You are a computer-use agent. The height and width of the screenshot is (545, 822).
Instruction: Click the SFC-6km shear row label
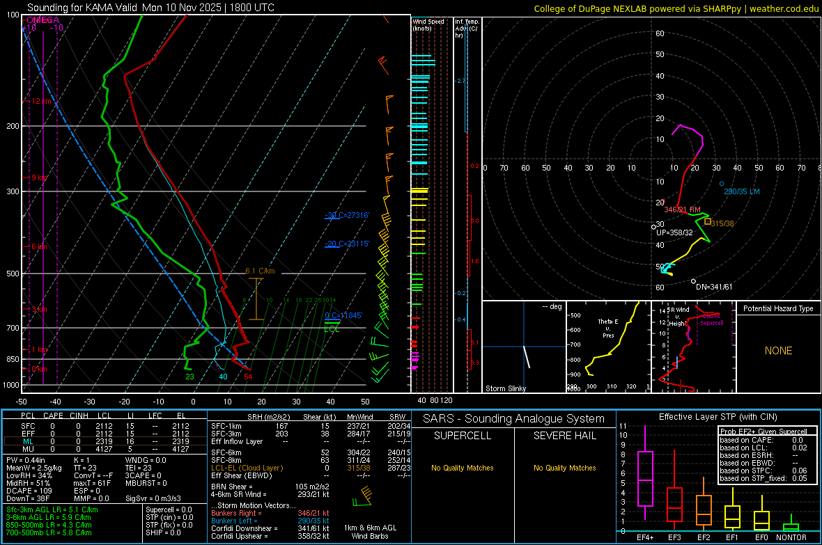tap(226, 452)
